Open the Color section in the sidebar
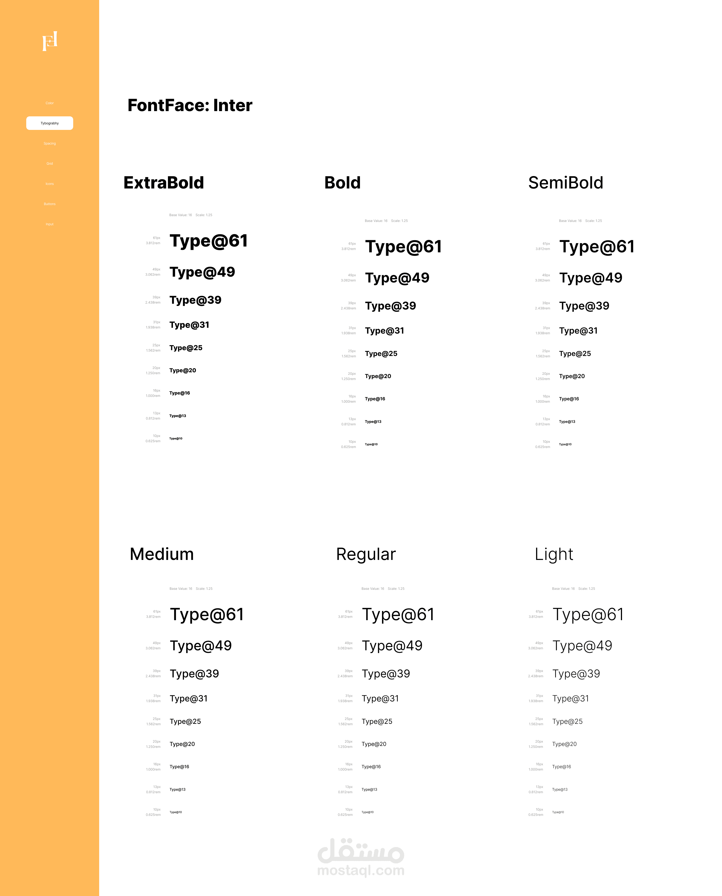Screen dimensions: 722x896 coord(49,103)
